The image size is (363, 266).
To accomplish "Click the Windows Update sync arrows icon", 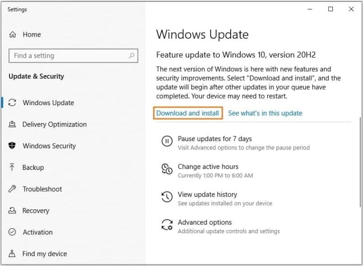I will tap(13, 103).
